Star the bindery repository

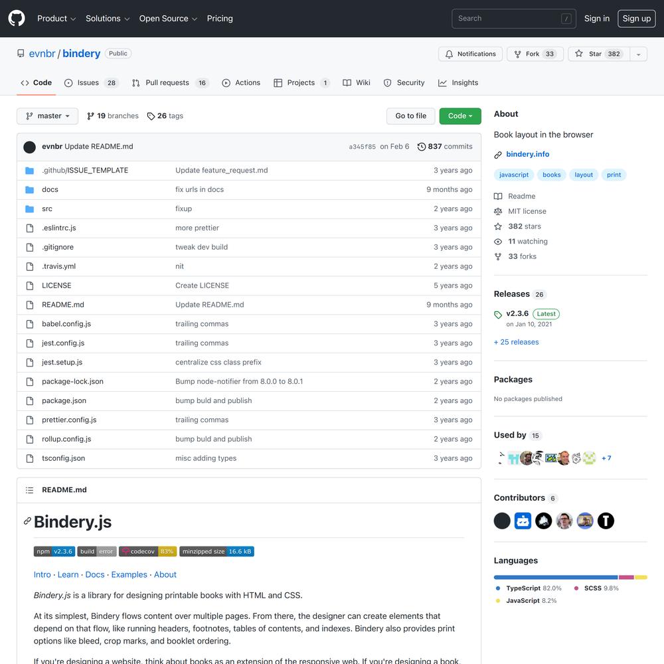pyautogui.click(x=599, y=54)
